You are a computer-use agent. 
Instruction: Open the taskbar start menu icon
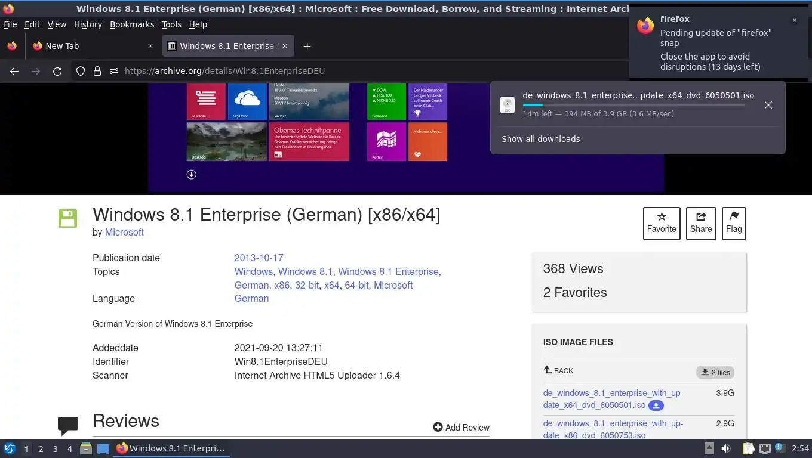10,448
